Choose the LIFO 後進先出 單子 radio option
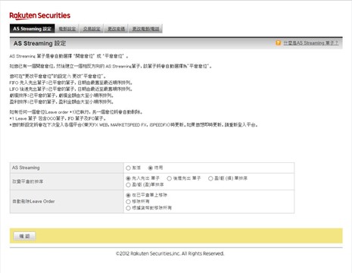The image size is (352, 273). [x=169, y=178]
